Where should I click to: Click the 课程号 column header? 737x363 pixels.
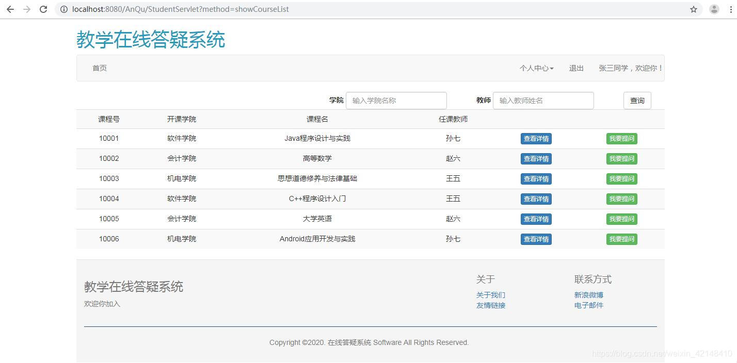109,119
